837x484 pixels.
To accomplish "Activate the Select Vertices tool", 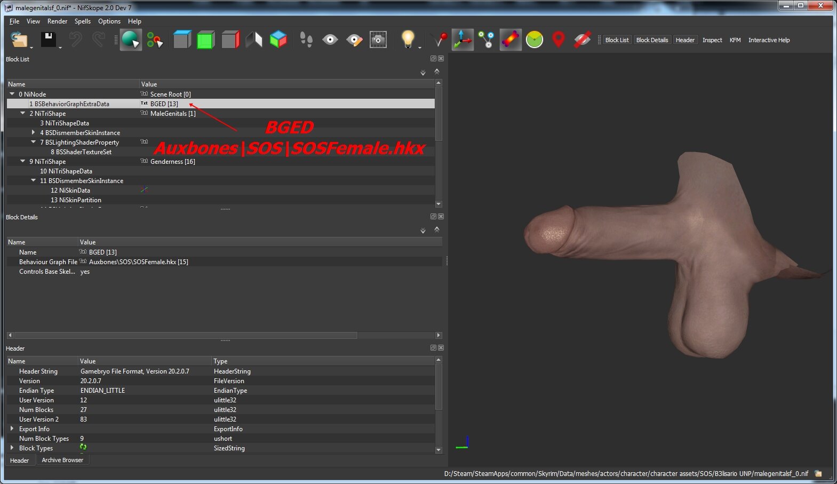I will 155,40.
